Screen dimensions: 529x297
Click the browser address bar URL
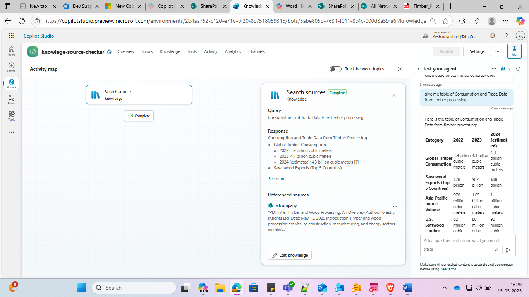coord(235,21)
